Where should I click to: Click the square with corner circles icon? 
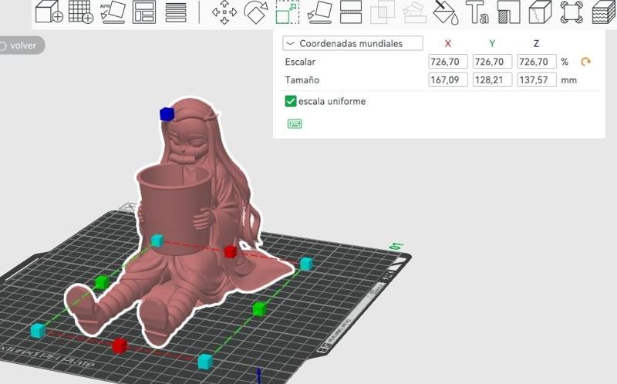click(x=571, y=12)
